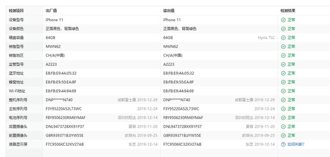Select the 后置摄像头 row label
Screen dimensions: 330x157
click(x=18, y=127)
